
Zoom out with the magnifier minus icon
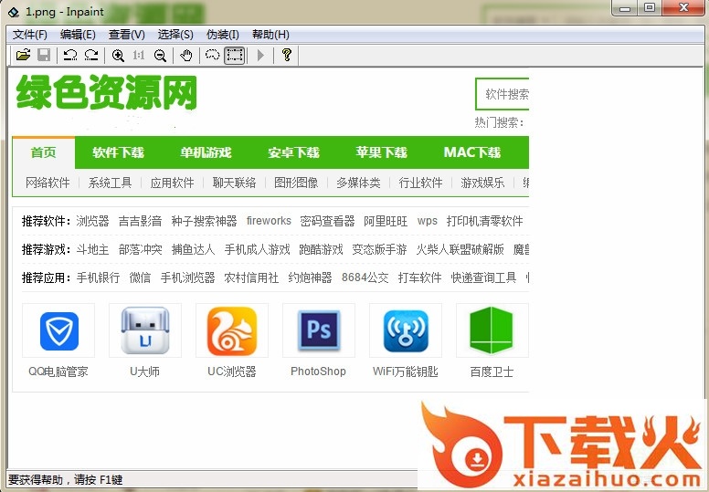(160, 56)
